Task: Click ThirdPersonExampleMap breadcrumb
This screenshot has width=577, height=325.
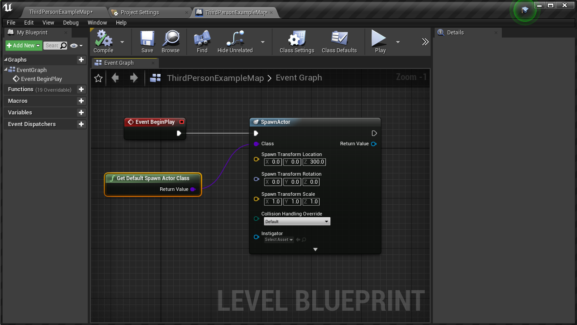Action: (215, 78)
